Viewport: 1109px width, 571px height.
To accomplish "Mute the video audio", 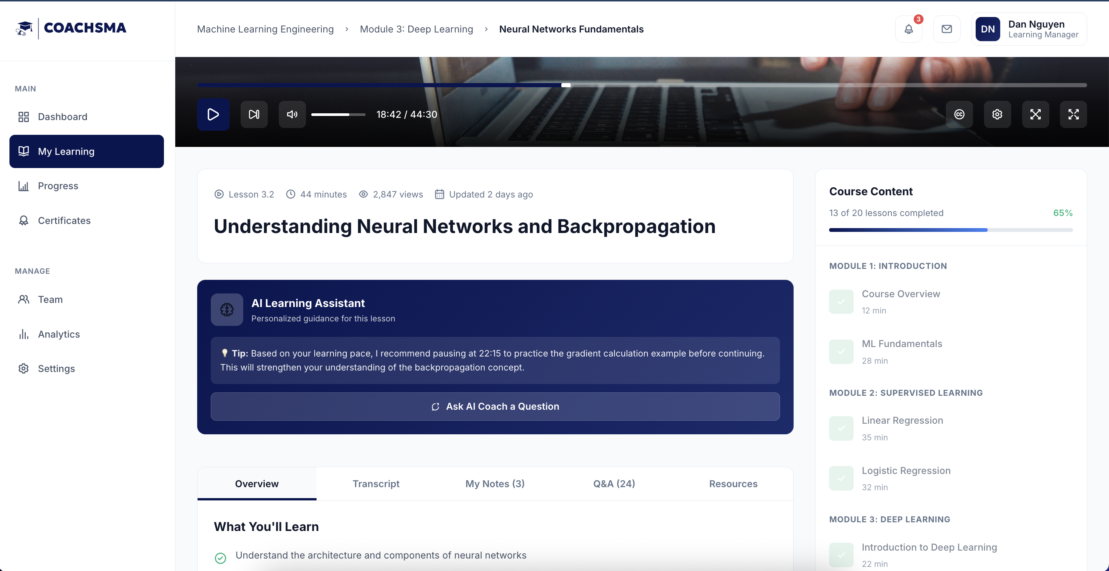I will [292, 114].
